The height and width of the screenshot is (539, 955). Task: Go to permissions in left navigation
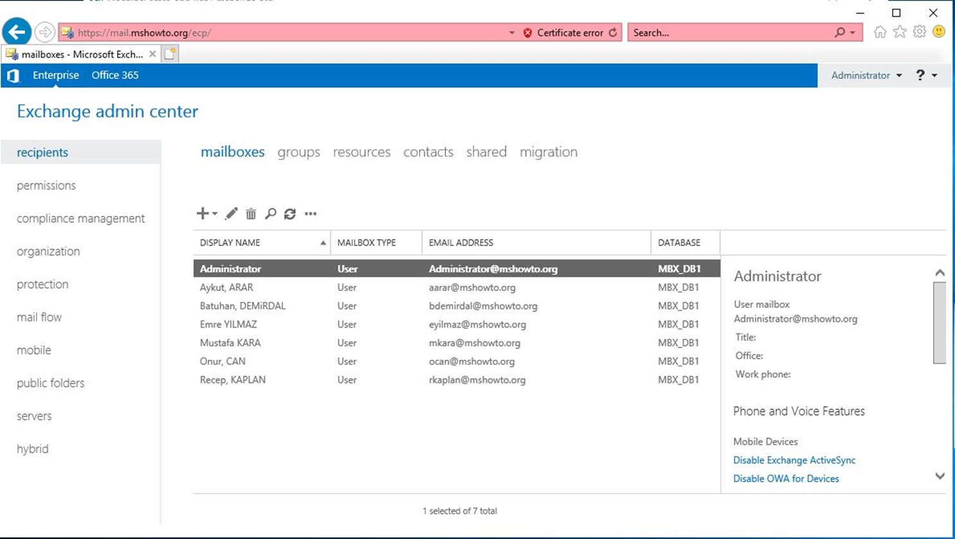point(46,186)
